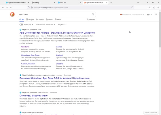Select the Videos results tab

click(40, 20)
